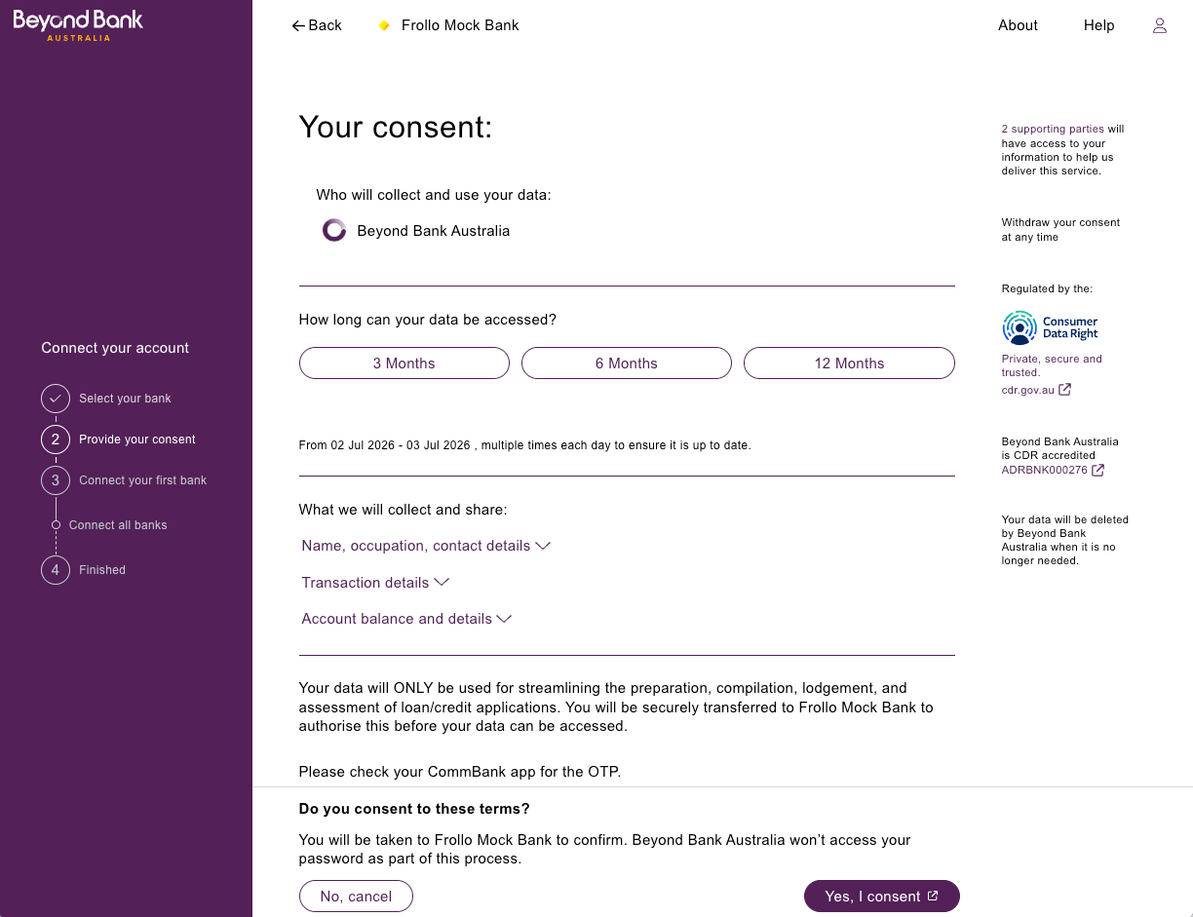Open the About menu item
Screen dimensions: 1193x917
coord(1018,25)
